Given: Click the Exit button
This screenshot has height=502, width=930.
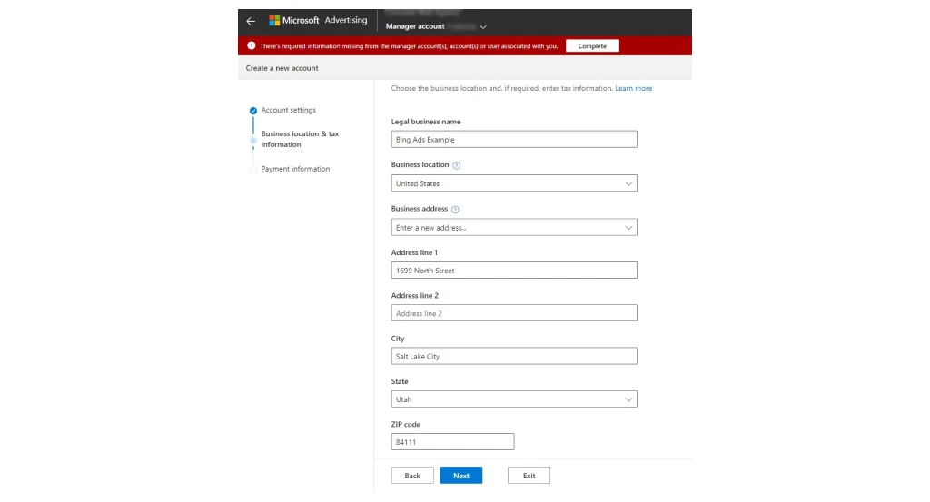Looking at the screenshot, I should coord(529,476).
